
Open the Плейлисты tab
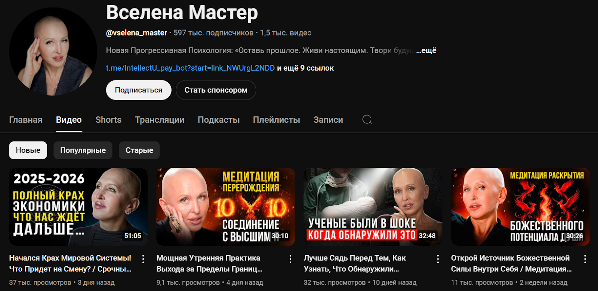point(277,120)
